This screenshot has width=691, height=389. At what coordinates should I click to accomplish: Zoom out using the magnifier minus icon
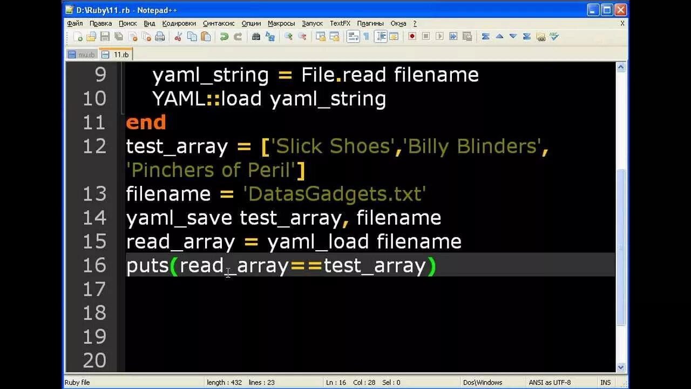coord(302,37)
